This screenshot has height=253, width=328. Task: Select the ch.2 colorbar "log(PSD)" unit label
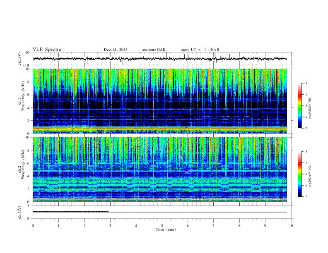pyautogui.click(x=310, y=176)
